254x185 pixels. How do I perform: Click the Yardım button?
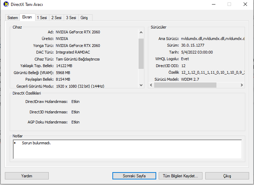tap(27, 176)
